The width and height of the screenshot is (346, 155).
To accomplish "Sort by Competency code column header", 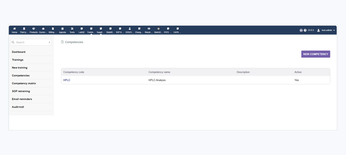I will pyautogui.click(x=74, y=72).
